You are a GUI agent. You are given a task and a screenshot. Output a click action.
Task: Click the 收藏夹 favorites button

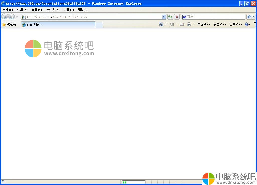coord(9,24)
